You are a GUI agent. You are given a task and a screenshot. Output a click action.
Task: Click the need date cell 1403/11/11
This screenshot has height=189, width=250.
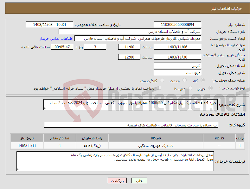[27, 146]
